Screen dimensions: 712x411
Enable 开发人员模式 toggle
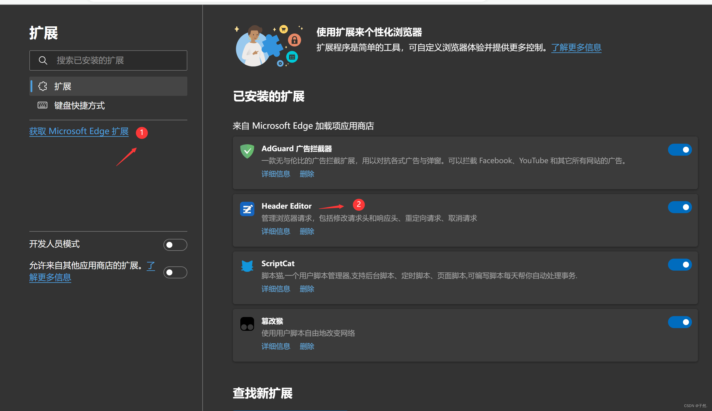tap(175, 245)
